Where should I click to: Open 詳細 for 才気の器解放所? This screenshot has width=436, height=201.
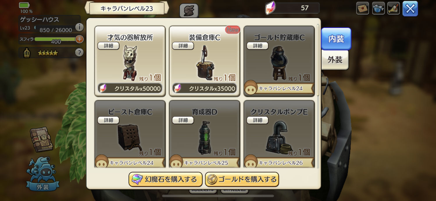108,46
